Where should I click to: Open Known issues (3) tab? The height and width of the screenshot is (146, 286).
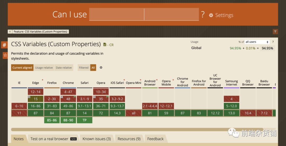[x=97, y=139]
